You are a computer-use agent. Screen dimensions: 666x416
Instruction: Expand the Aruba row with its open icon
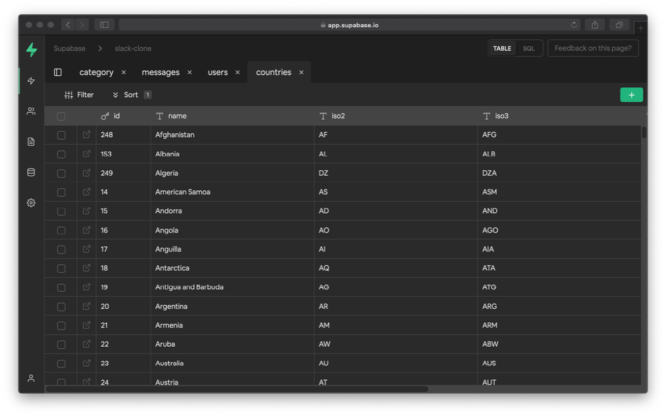[87, 344]
